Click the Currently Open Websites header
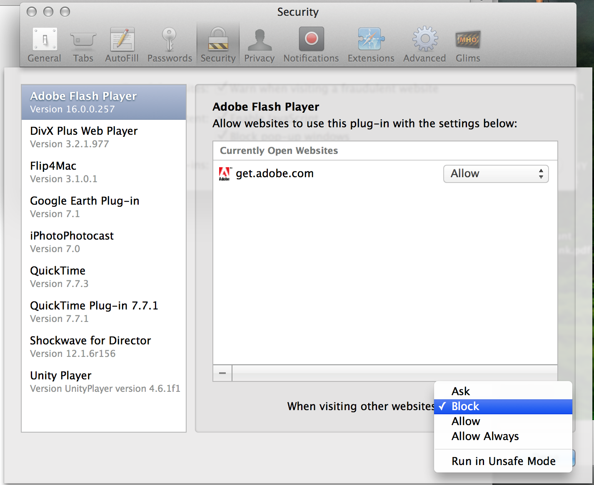Image resolution: width=594 pixels, height=485 pixels. coord(385,151)
